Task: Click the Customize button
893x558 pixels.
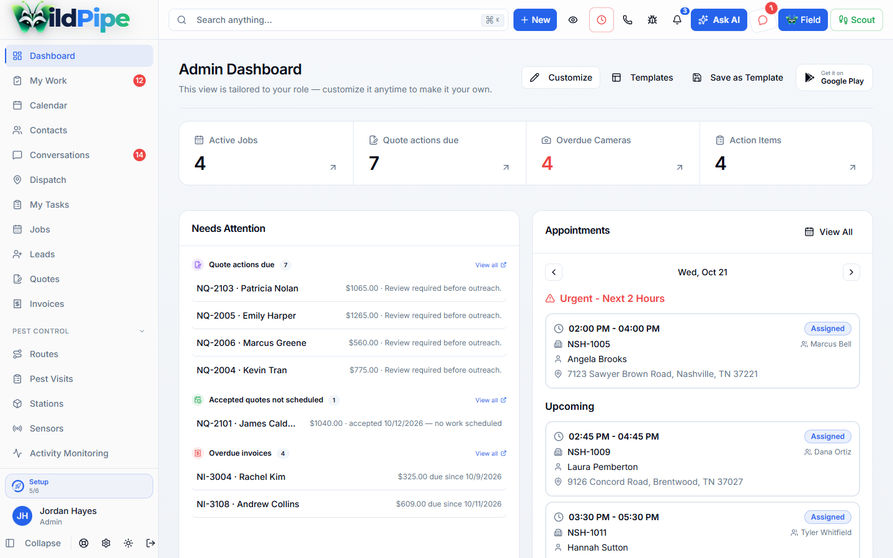Action: coord(561,77)
